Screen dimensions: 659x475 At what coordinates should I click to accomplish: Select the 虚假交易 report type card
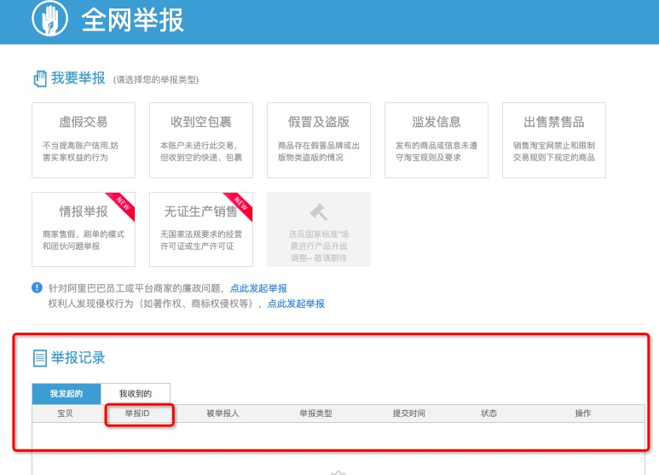(84, 141)
